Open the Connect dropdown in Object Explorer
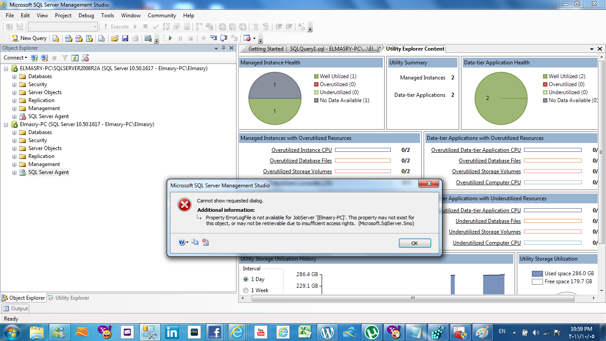606x341 pixels. point(15,58)
